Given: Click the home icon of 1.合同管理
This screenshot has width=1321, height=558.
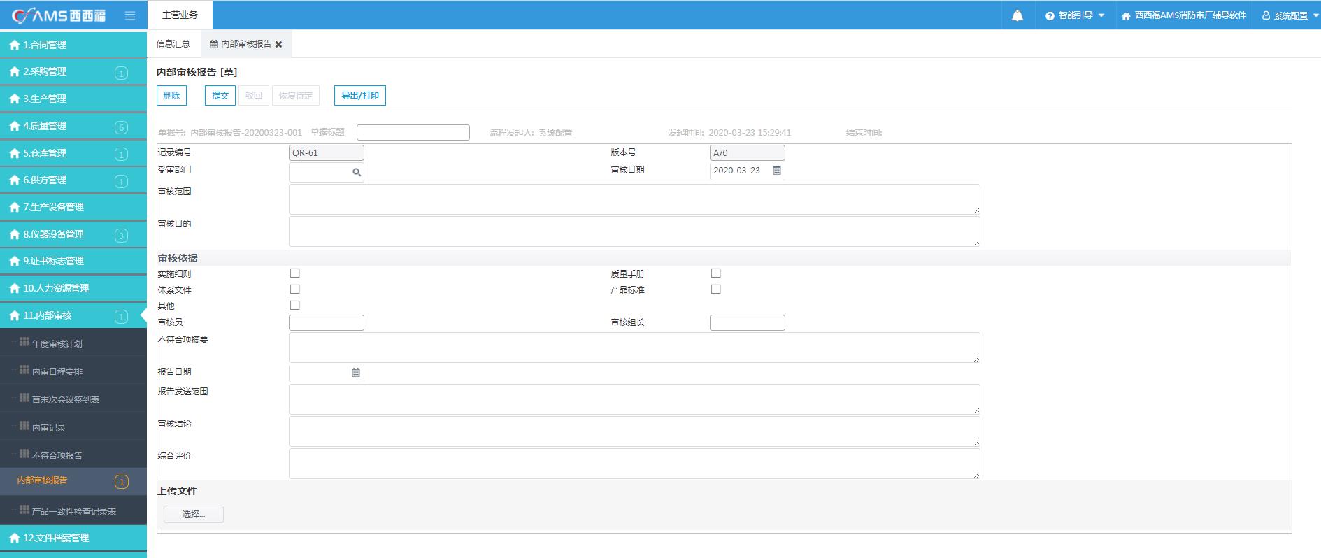Looking at the screenshot, I should coord(15,45).
